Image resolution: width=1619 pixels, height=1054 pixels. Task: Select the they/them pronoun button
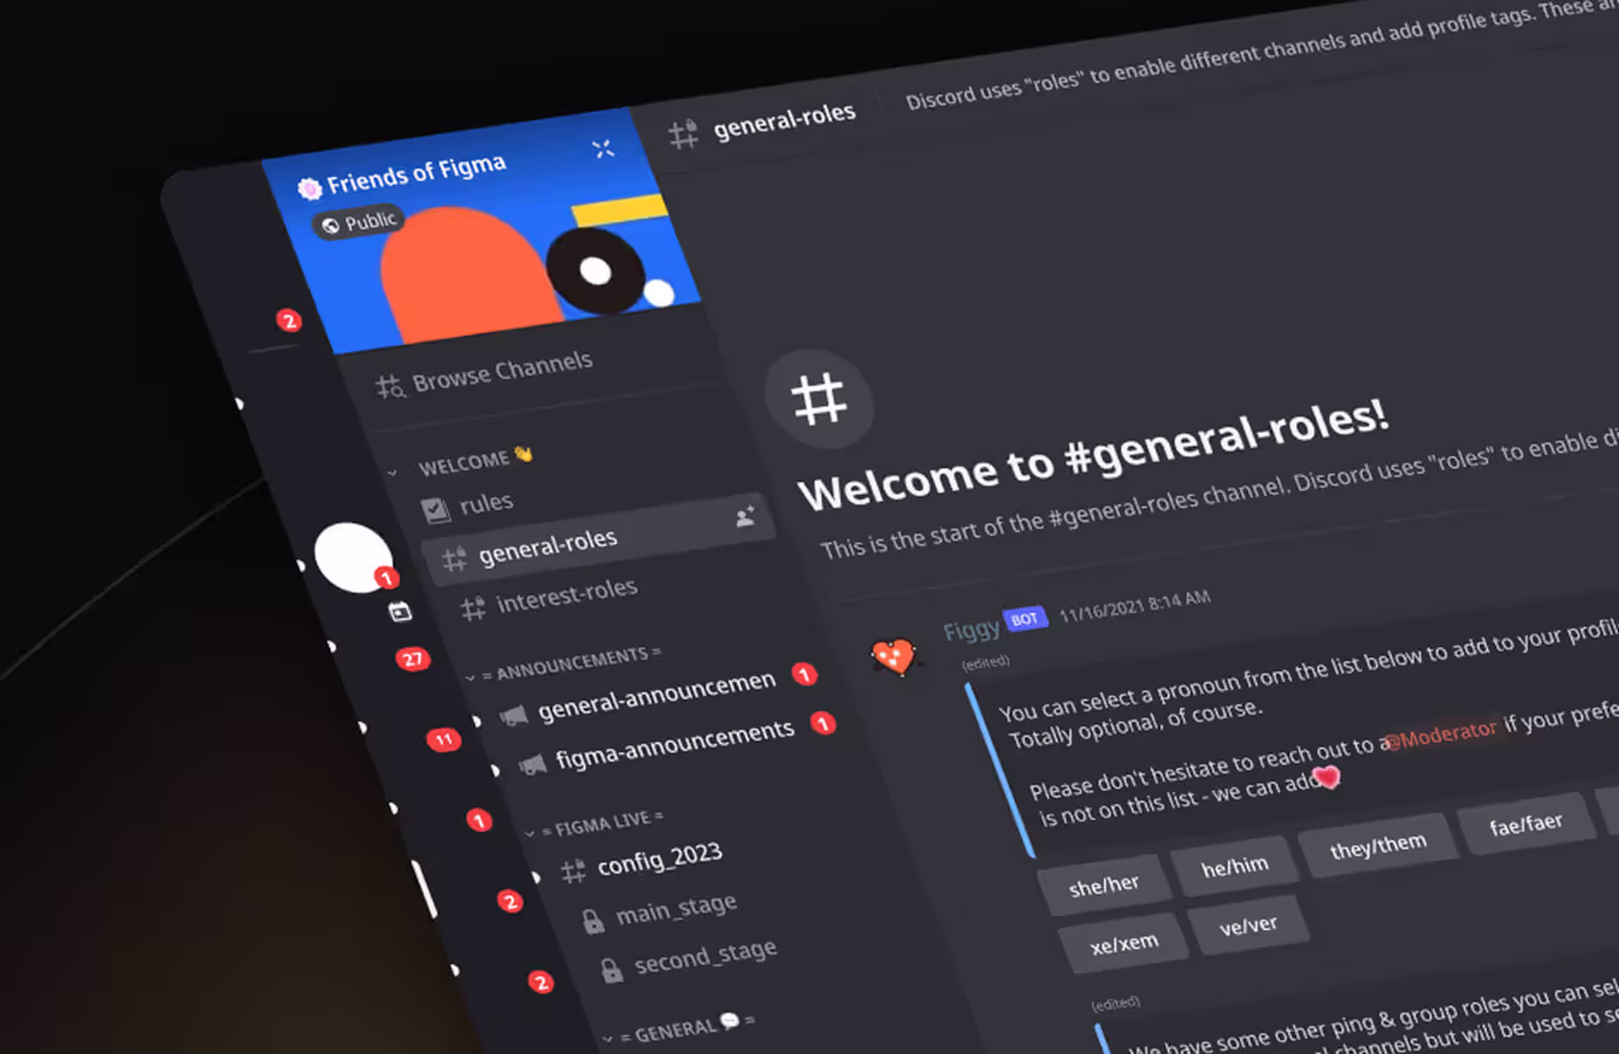coord(1378,846)
